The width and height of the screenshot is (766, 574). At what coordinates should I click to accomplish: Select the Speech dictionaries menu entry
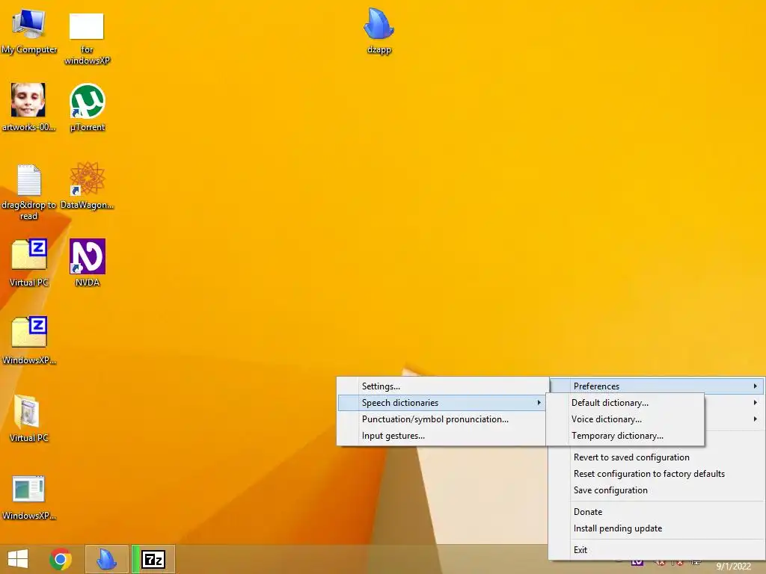click(441, 403)
